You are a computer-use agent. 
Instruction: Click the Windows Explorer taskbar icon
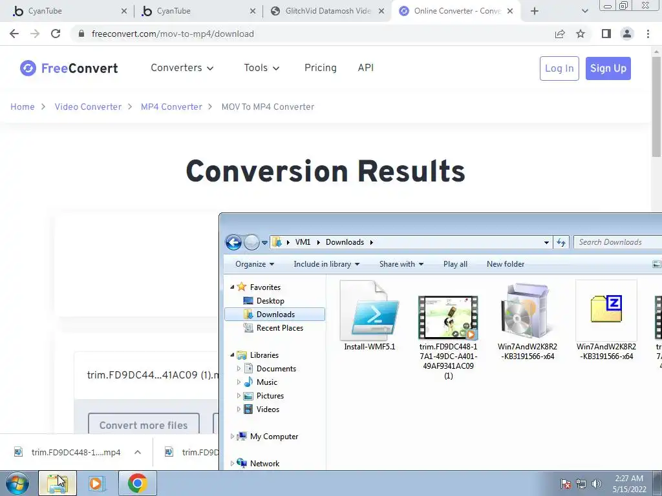pyautogui.click(x=58, y=483)
